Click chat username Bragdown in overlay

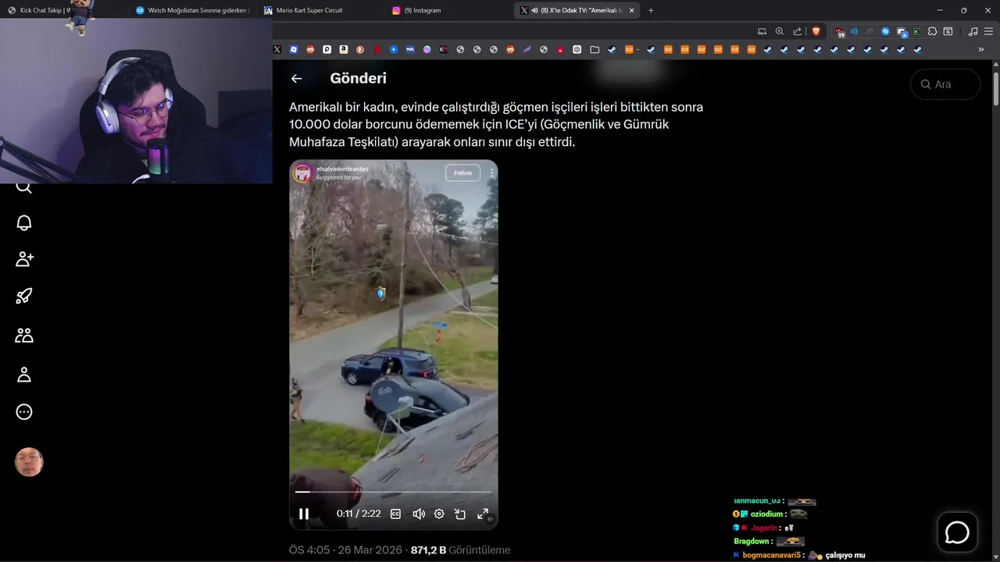click(752, 541)
